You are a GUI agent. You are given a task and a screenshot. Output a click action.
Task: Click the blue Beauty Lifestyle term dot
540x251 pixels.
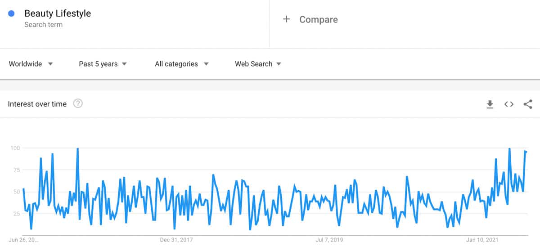click(12, 13)
